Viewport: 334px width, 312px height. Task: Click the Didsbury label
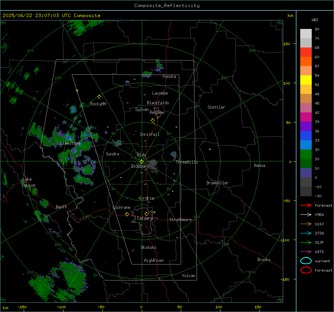pos(140,166)
